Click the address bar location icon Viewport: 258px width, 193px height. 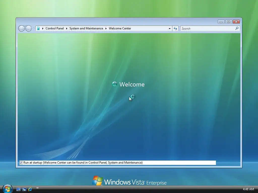click(x=38, y=28)
